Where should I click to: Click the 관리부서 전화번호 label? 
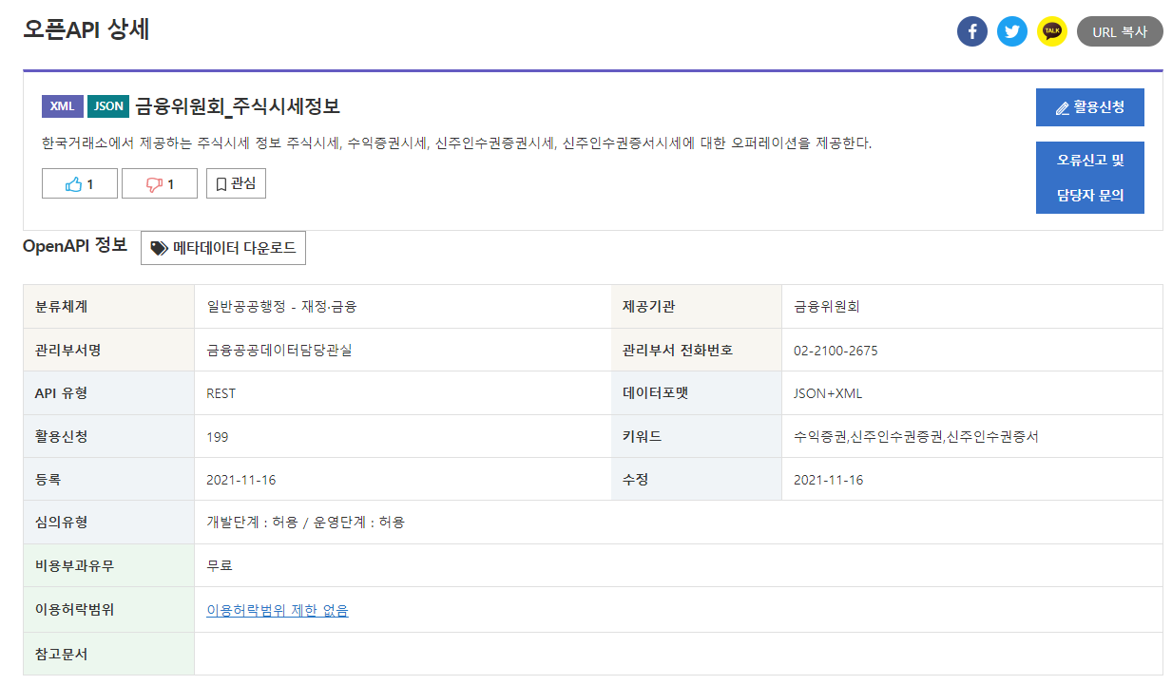(x=678, y=350)
